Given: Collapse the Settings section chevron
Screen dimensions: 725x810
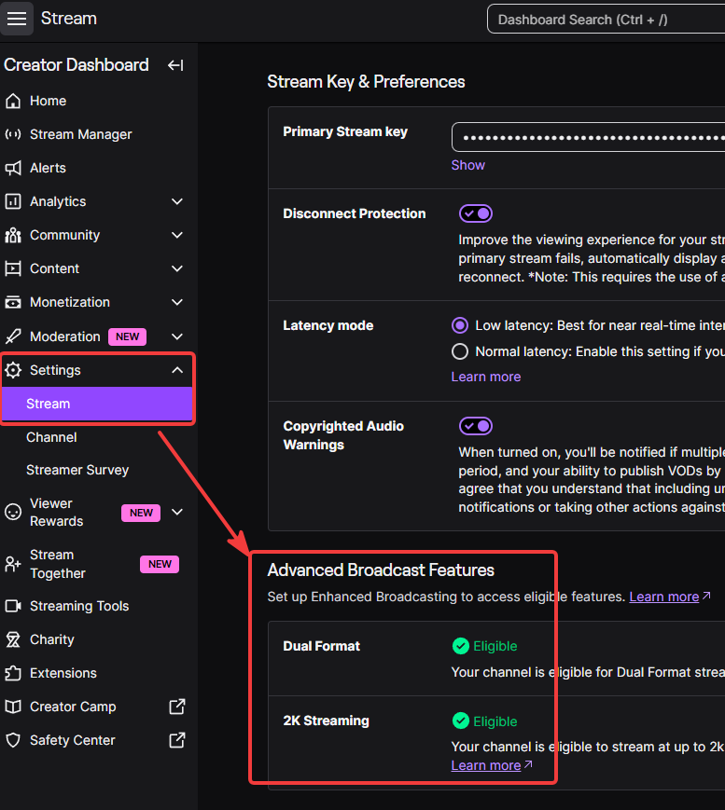Looking at the screenshot, I should click(177, 370).
